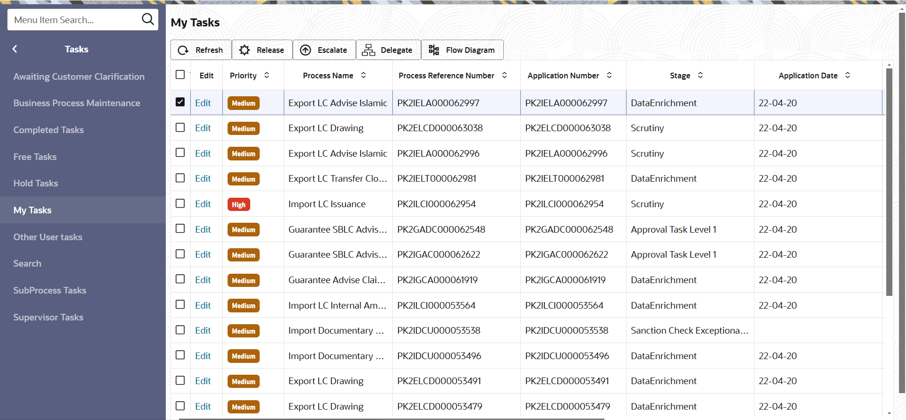Check the PK2IDCU000053538 row checkbox
The width and height of the screenshot is (906, 420).
pos(180,330)
